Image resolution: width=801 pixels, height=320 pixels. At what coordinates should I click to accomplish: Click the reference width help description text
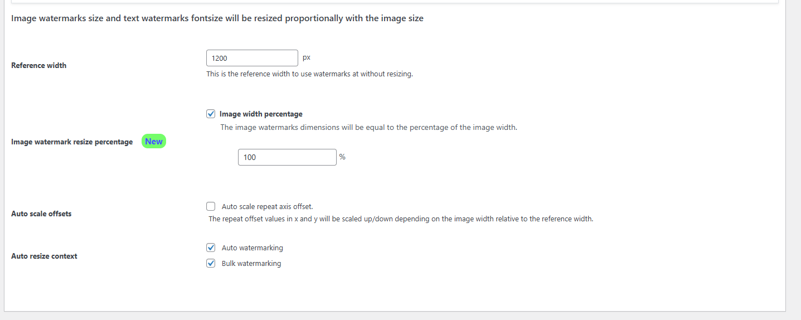click(x=309, y=74)
